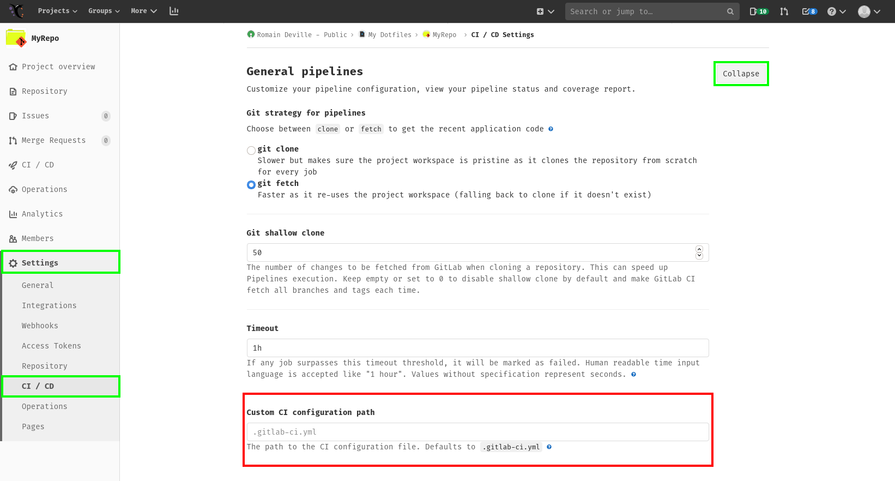Increment the Git shallow clone stepper
Screen dimensions: 895x481
(699, 249)
